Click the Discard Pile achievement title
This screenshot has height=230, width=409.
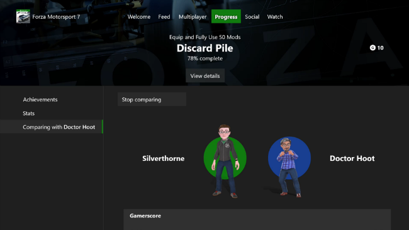(204, 48)
